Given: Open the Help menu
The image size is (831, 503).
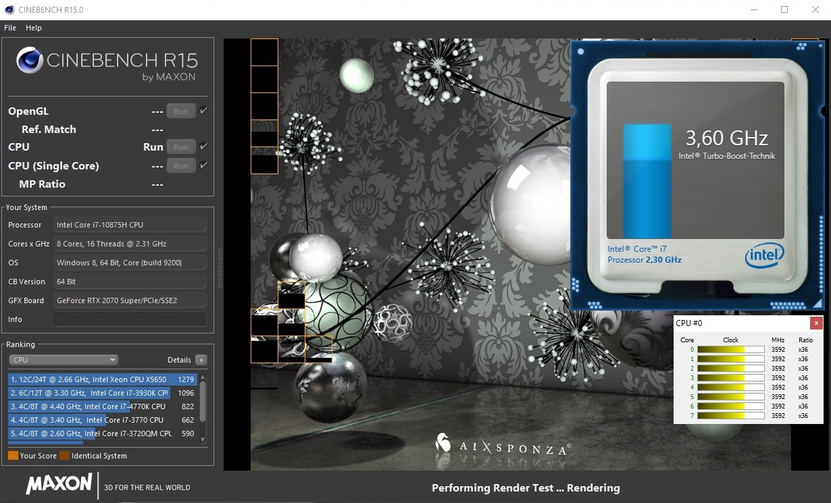Looking at the screenshot, I should [34, 28].
